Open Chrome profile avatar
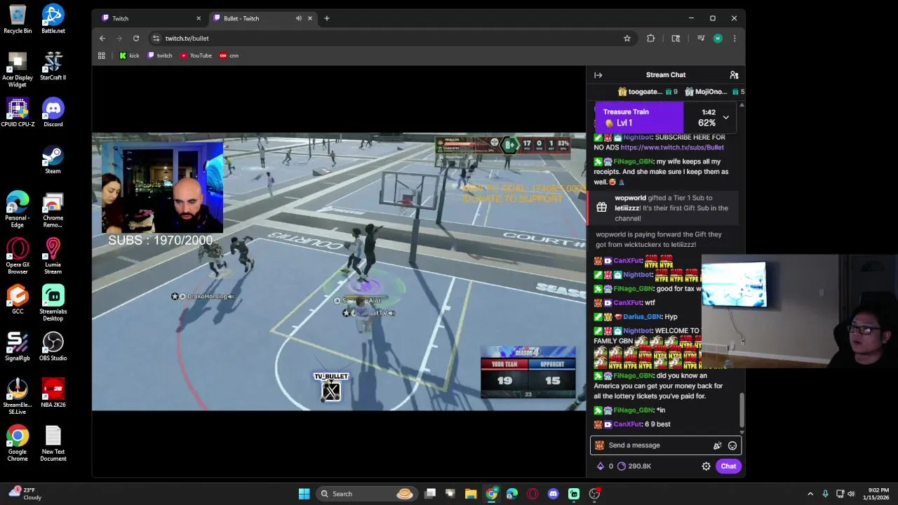Image resolution: width=898 pixels, height=505 pixels. coord(718,39)
